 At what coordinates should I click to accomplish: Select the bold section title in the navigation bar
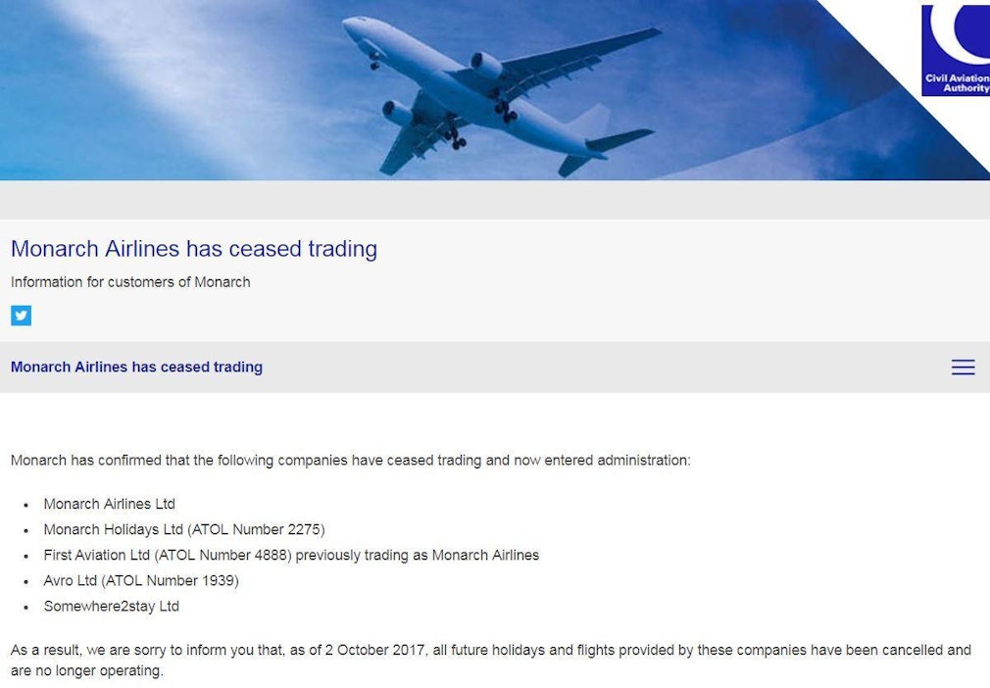tap(136, 368)
